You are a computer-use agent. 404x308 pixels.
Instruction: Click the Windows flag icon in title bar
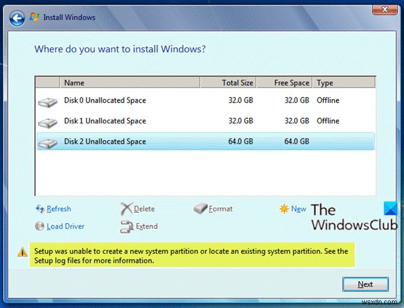[34, 17]
